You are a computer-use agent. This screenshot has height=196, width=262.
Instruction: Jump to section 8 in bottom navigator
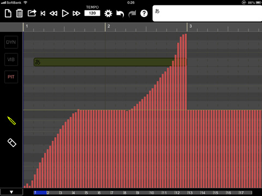click(130, 193)
